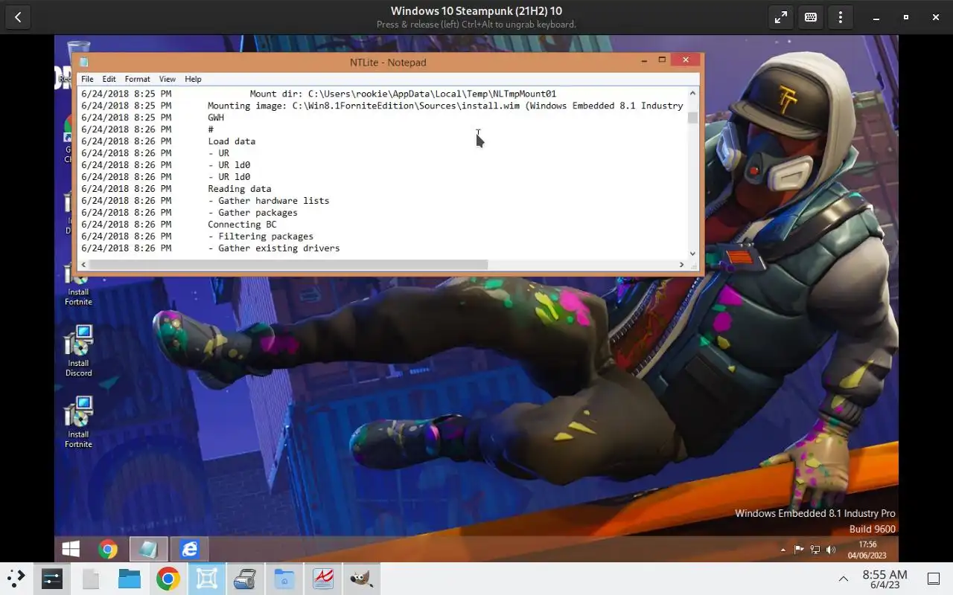This screenshot has width=953, height=595.
Task: Click Notepad's horizontal scroll left arrow
Action: (x=83, y=265)
